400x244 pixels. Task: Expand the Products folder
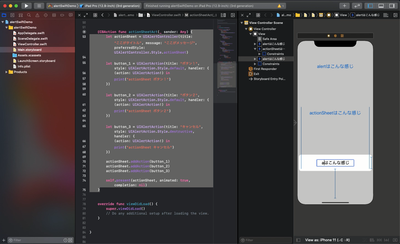6,72
